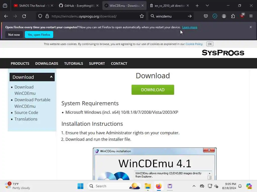Open network display tray icon

pos(210,186)
